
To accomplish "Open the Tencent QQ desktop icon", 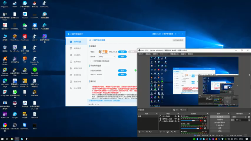I will tap(35, 4).
